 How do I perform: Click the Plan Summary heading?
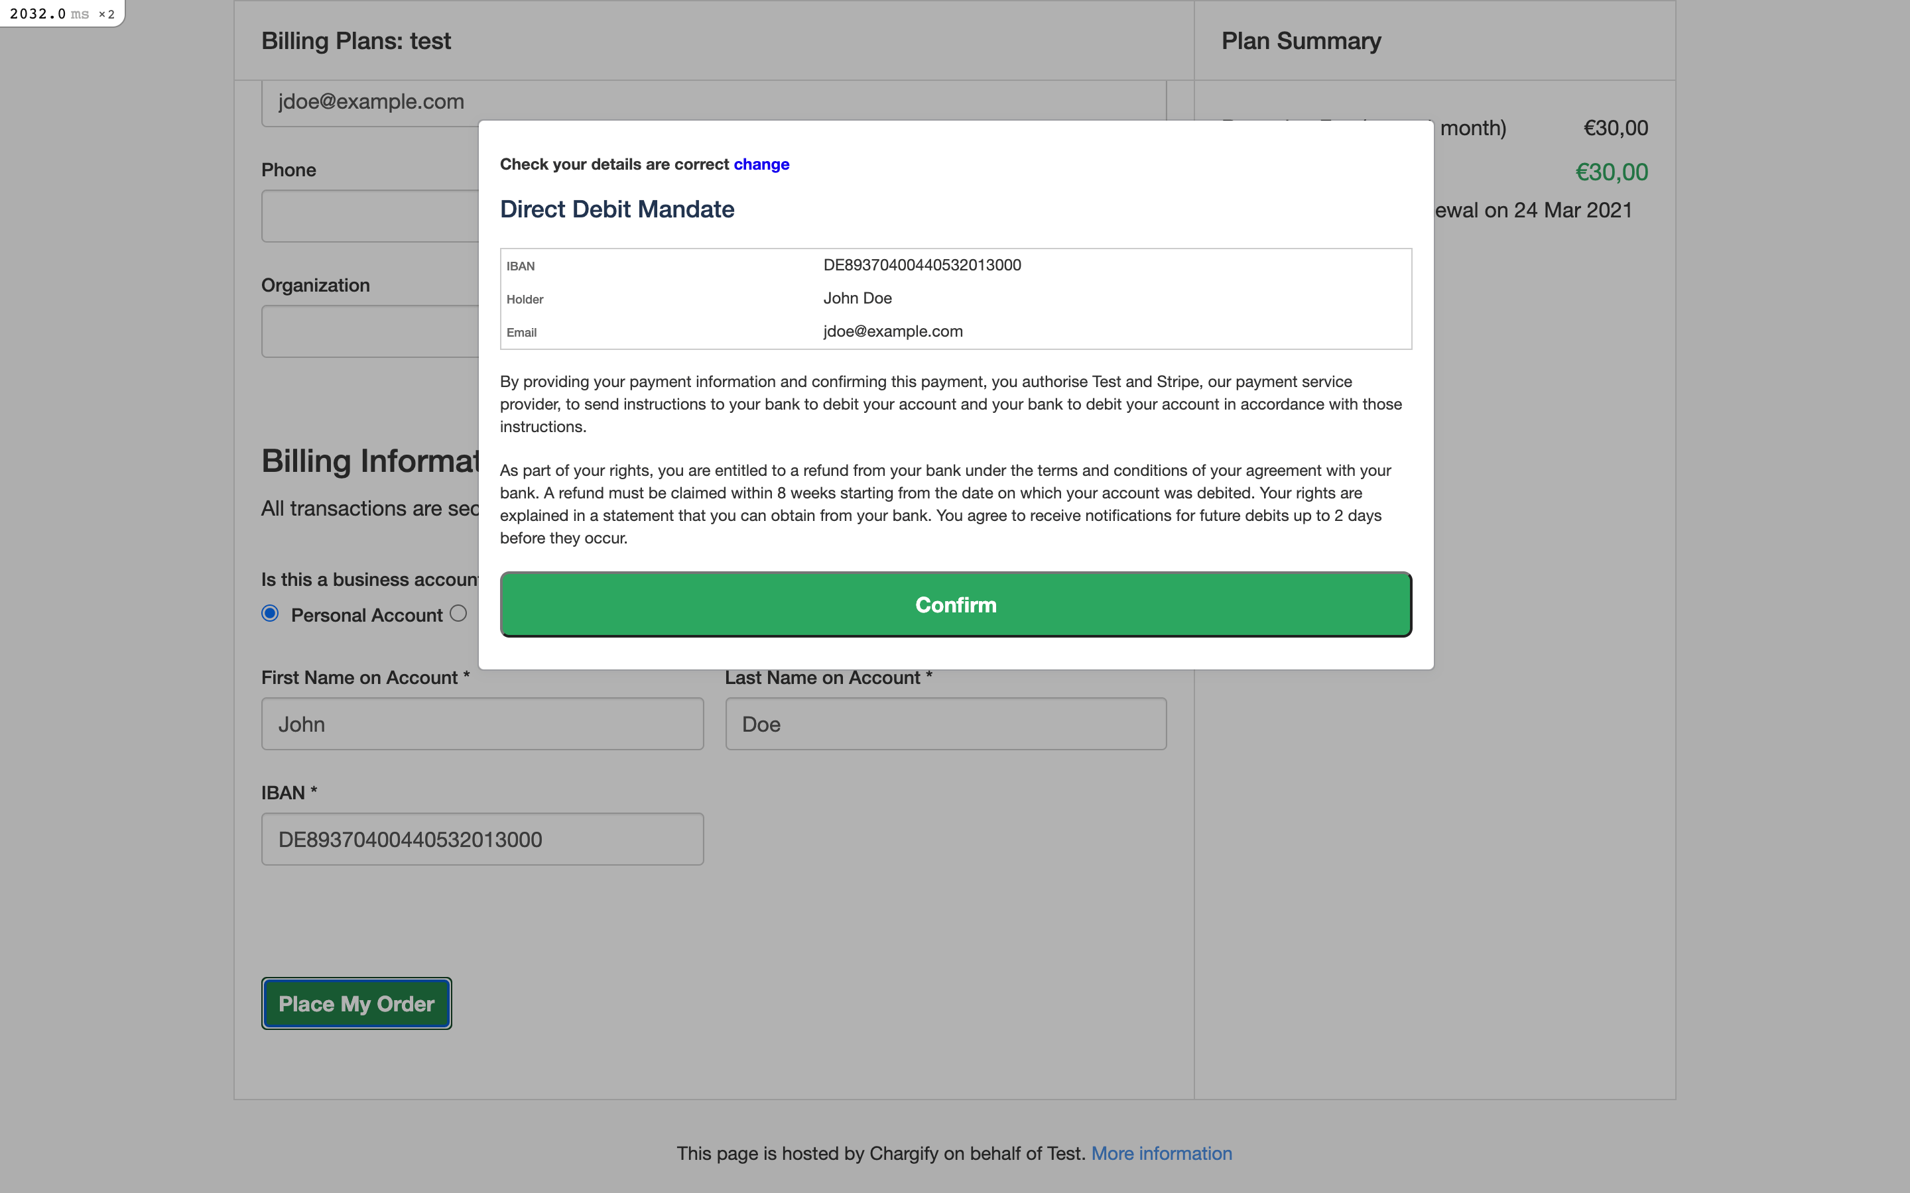click(x=1301, y=41)
